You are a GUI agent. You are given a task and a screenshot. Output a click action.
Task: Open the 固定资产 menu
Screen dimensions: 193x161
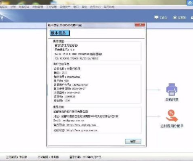click(x=65, y=7)
